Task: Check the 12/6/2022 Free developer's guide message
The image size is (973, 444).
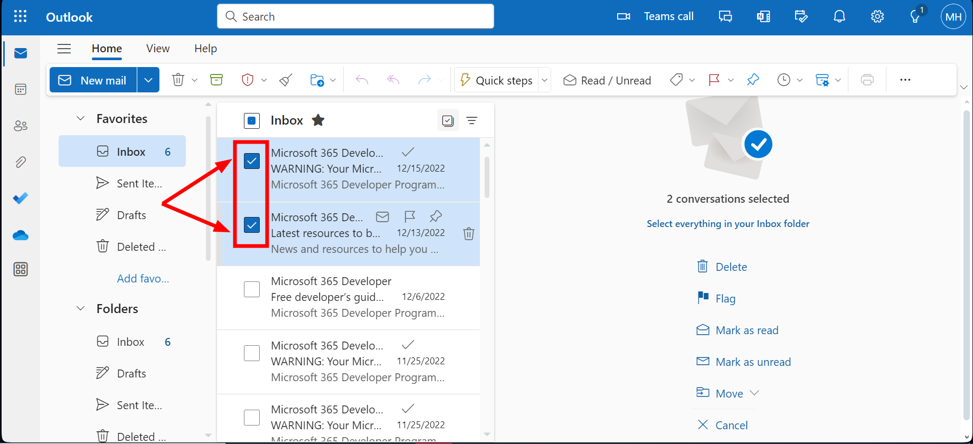Action: pos(252,289)
